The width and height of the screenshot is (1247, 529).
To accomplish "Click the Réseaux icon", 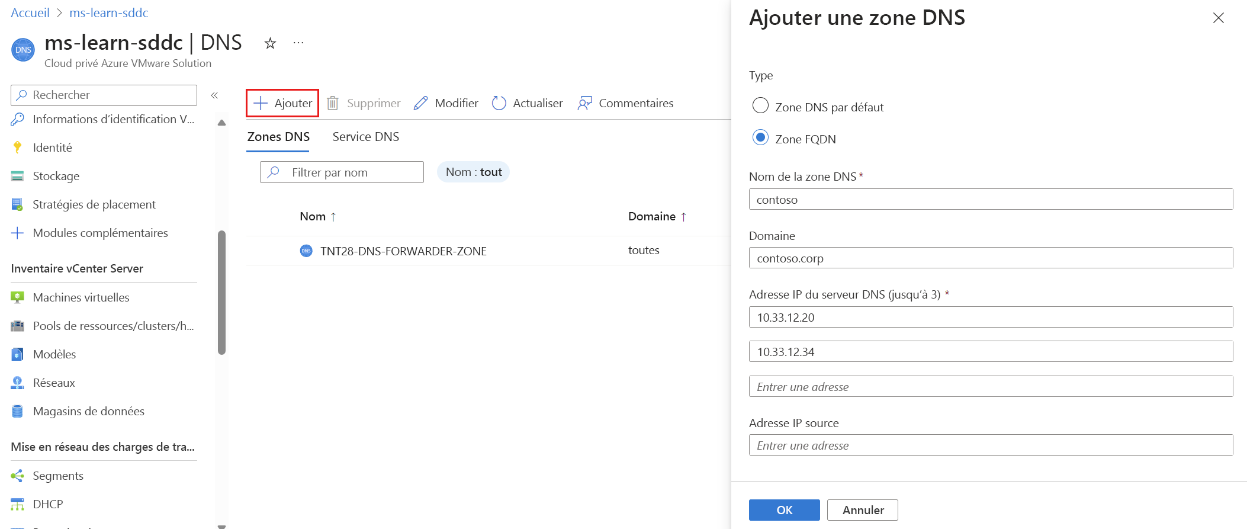I will 18,383.
